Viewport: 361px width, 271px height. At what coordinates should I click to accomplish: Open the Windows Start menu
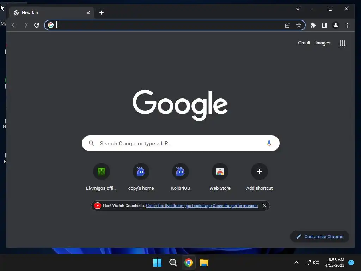point(158,263)
